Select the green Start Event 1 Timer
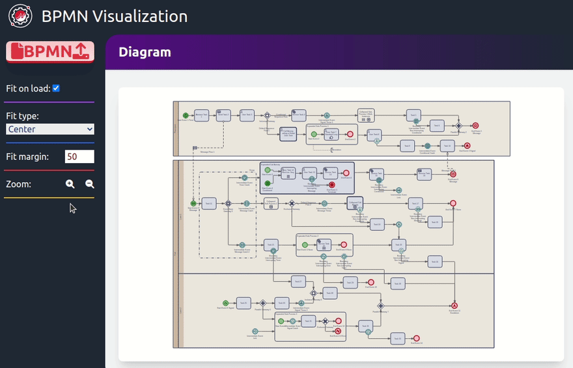This screenshot has height=368, width=573. click(x=186, y=116)
